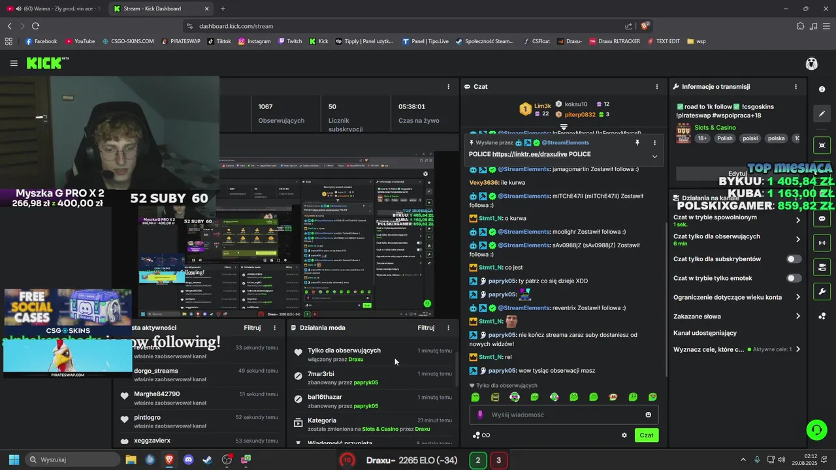Open Działania moda three-dot menu
The height and width of the screenshot is (470, 836).
coord(448,328)
